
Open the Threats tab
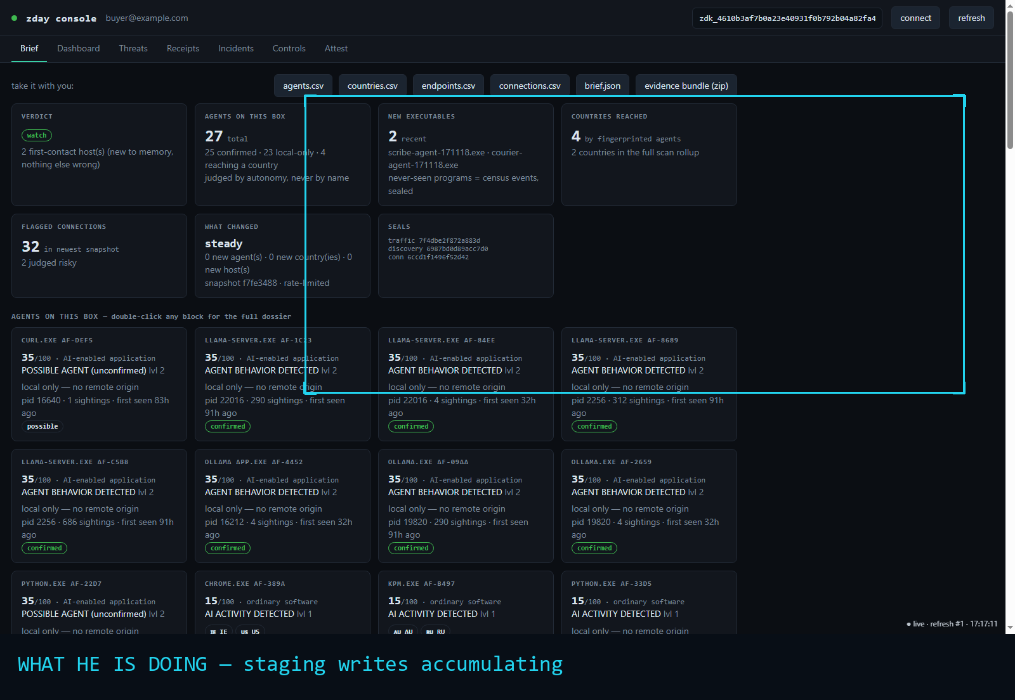coord(133,49)
